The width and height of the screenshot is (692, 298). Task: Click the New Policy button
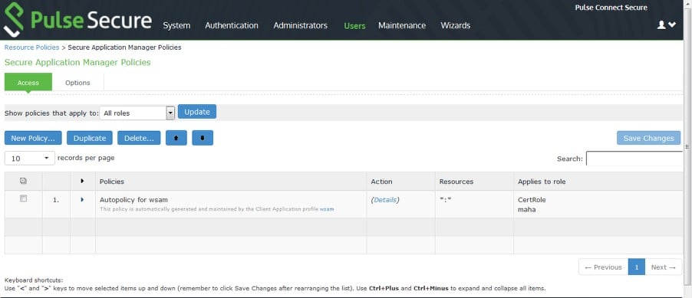tap(33, 138)
